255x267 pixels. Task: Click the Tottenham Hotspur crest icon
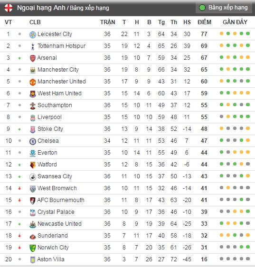pos(33,46)
